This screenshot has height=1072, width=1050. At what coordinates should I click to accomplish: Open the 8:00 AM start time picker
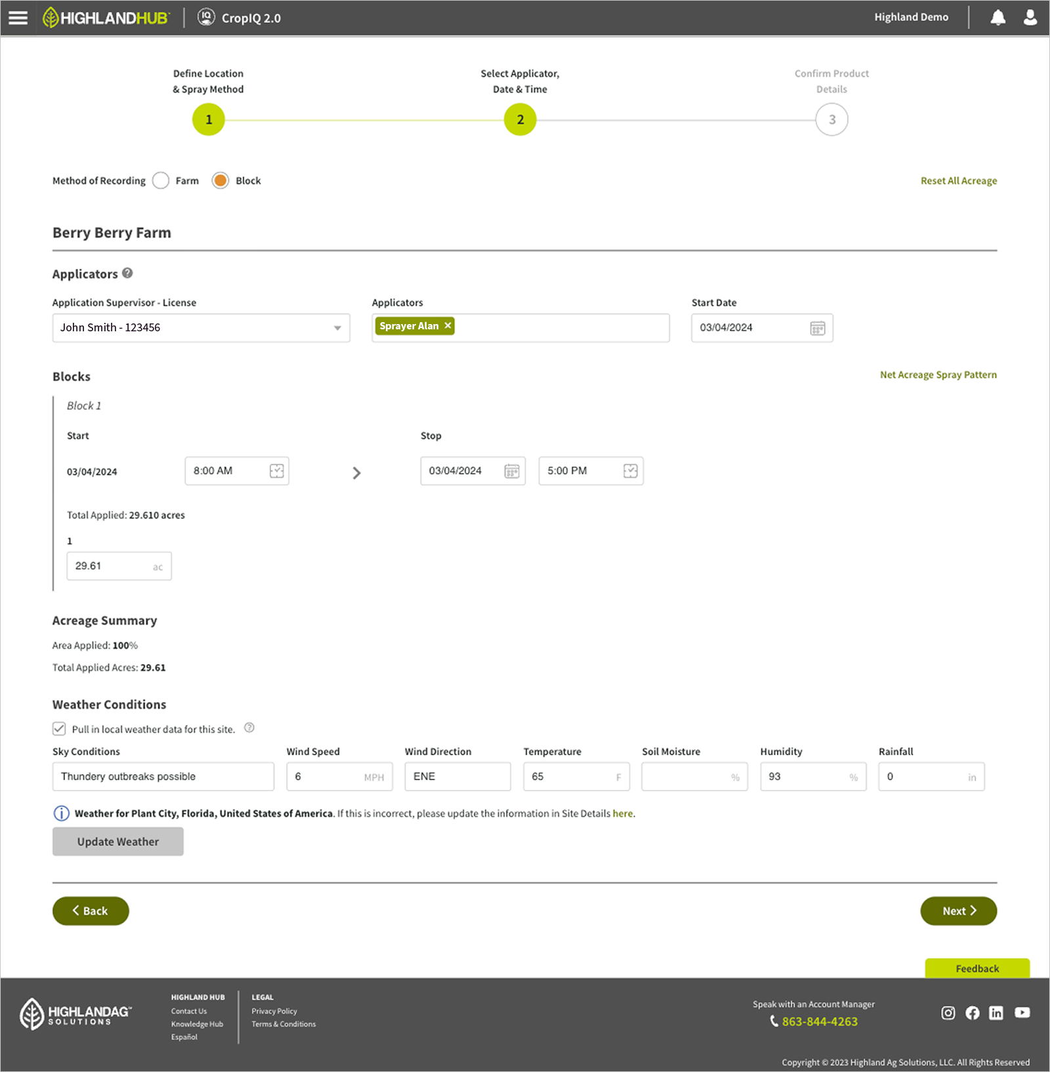pos(276,471)
